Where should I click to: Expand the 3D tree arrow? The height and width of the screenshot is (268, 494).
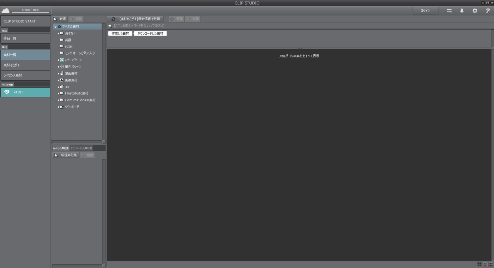[58, 87]
